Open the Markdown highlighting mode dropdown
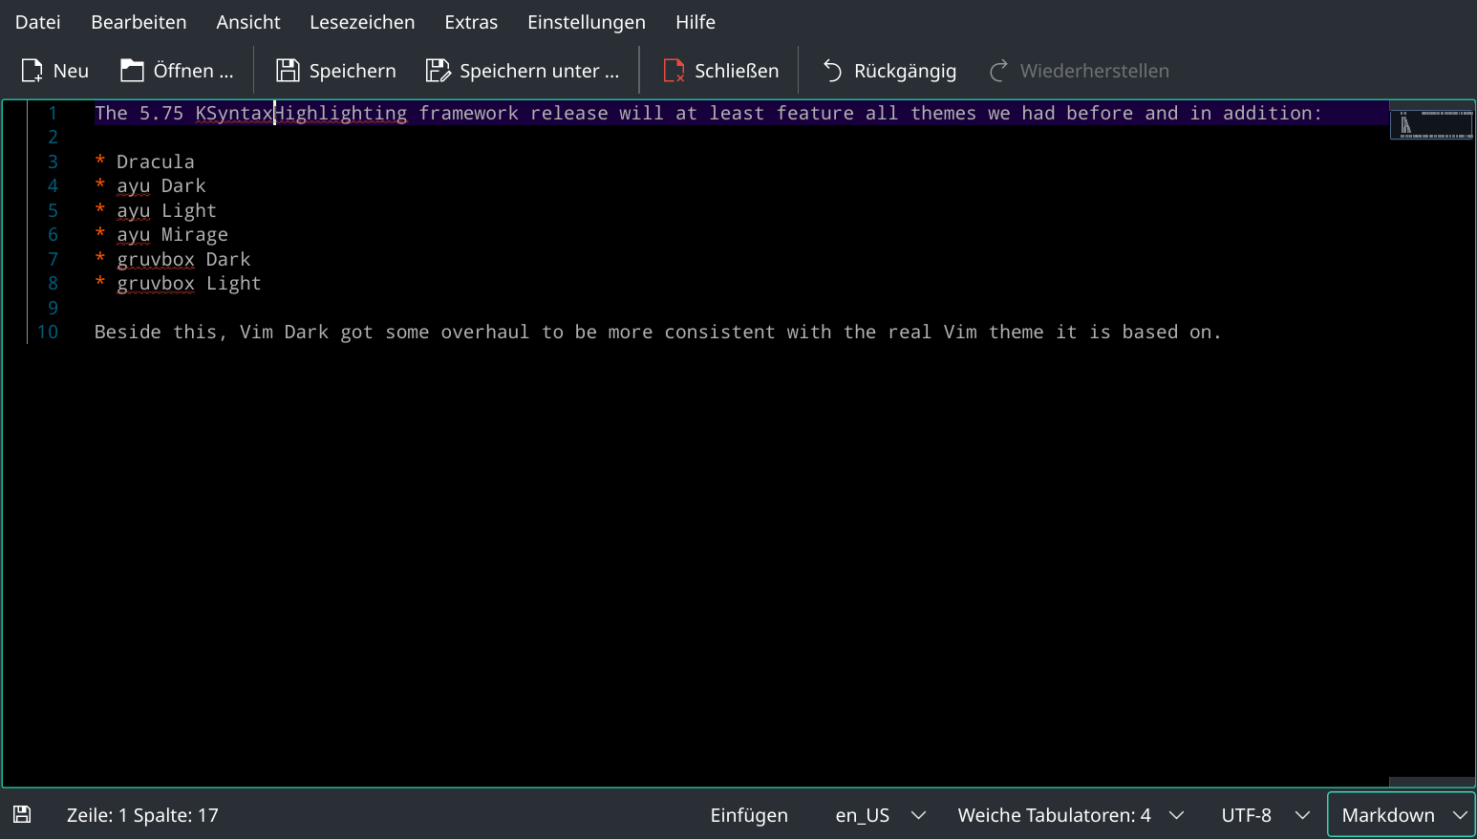This screenshot has height=839, width=1477. pos(1402,815)
